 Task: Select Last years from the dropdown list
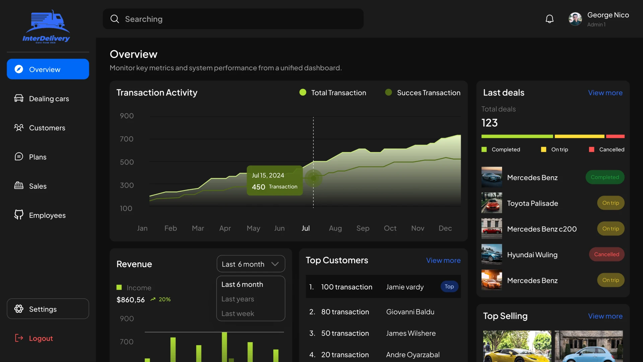pyautogui.click(x=238, y=299)
